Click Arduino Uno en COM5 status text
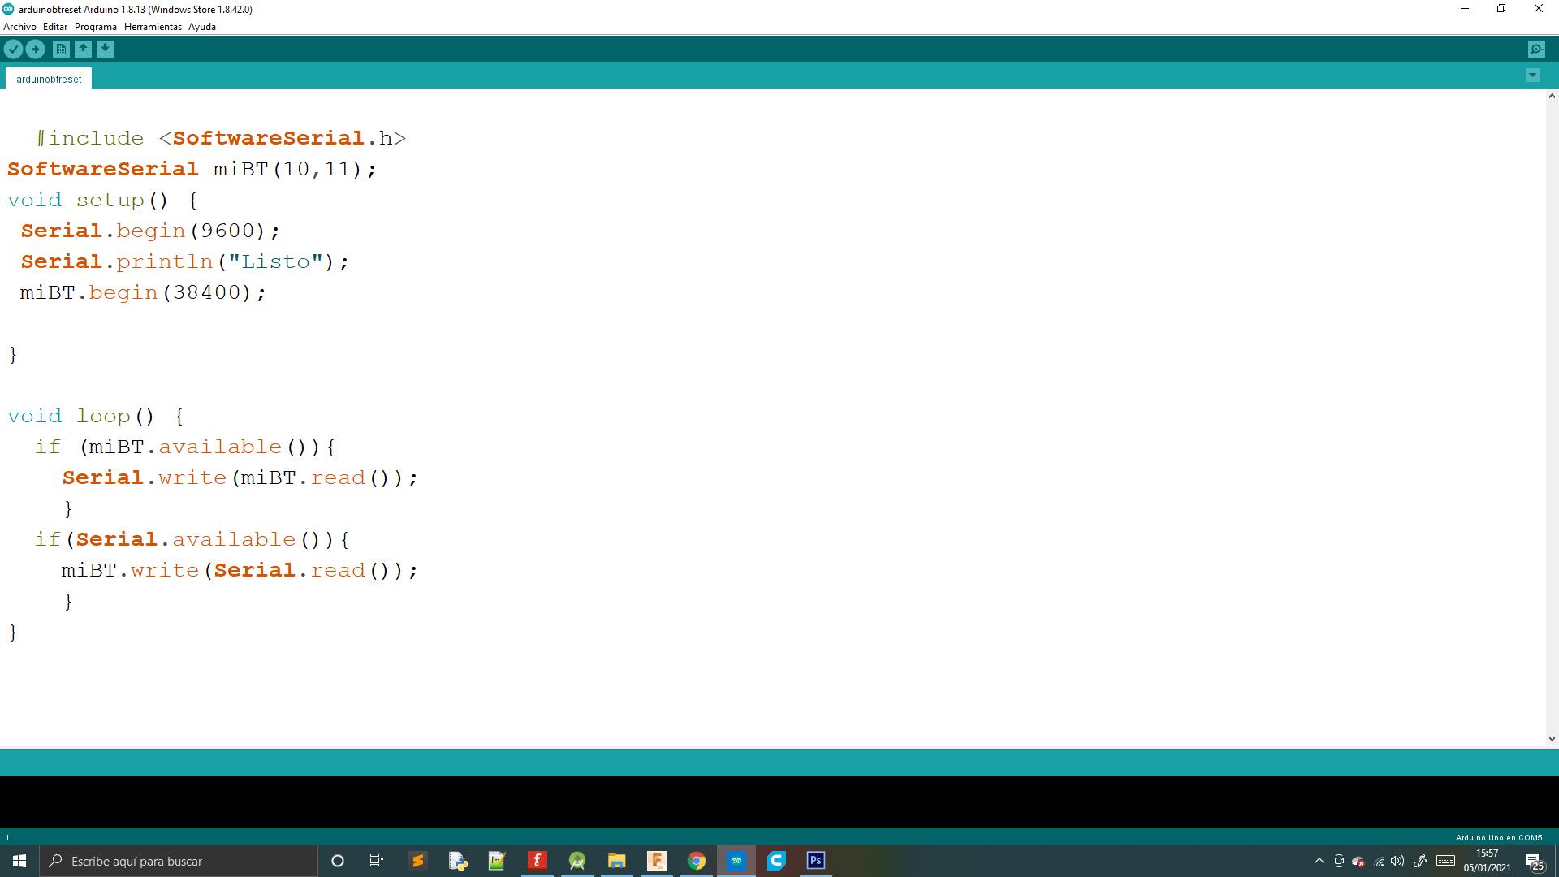Screen dimensions: 1559x877 pyautogui.click(x=1497, y=836)
